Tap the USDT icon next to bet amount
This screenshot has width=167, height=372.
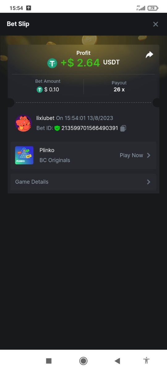coord(40,90)
